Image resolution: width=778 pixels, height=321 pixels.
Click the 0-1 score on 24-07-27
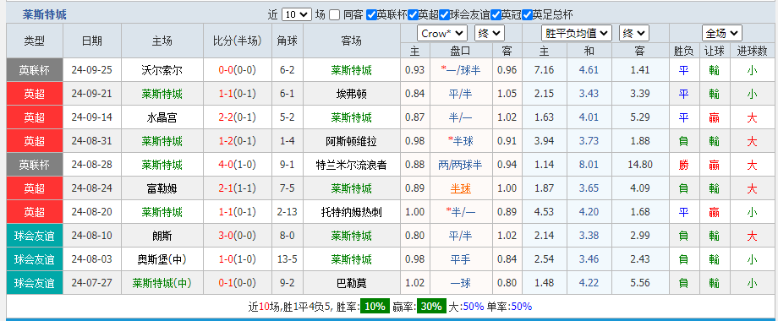pyautogui.click(x=226, y=283)
